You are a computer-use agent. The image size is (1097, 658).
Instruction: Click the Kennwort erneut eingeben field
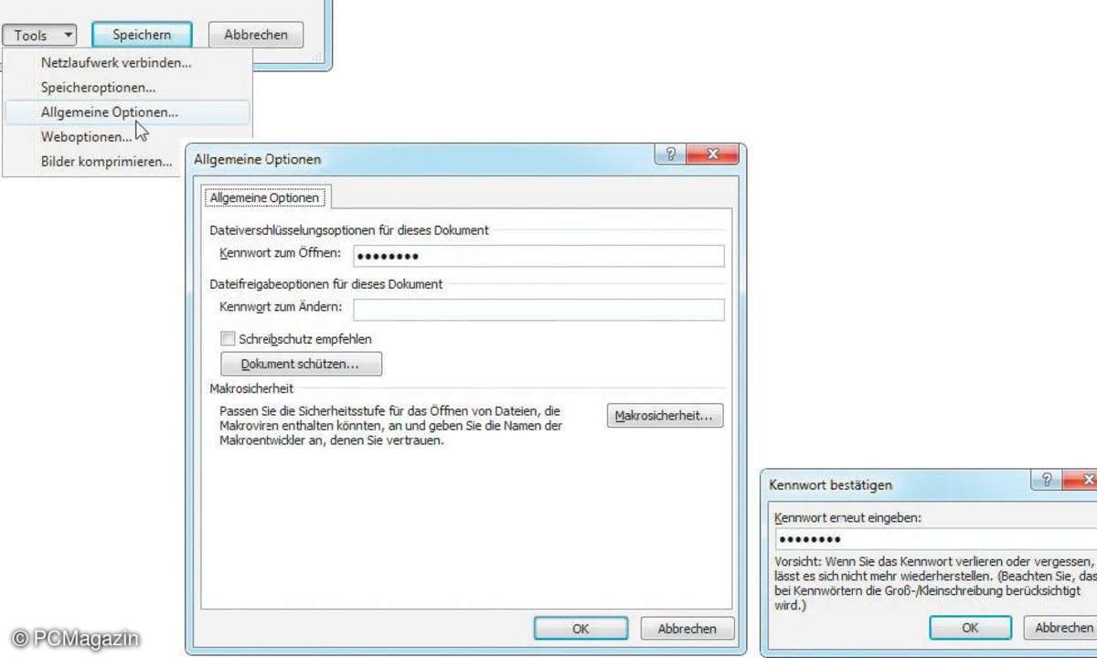(932, 539)
